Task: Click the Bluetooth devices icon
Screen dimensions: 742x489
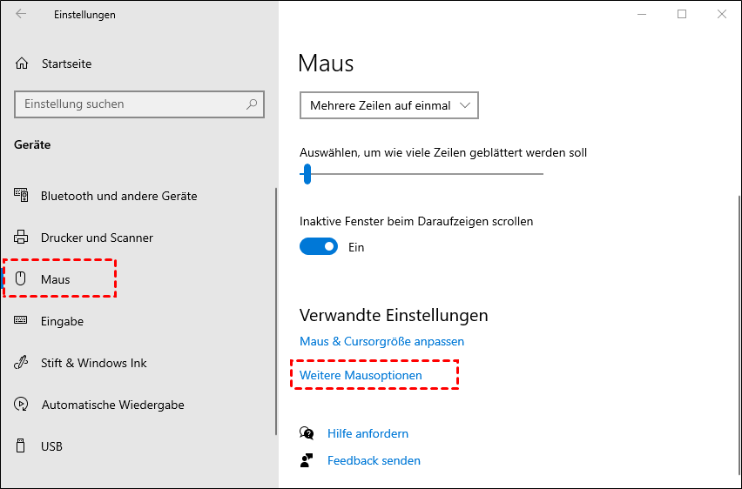Action: click(x=22, y=196)
